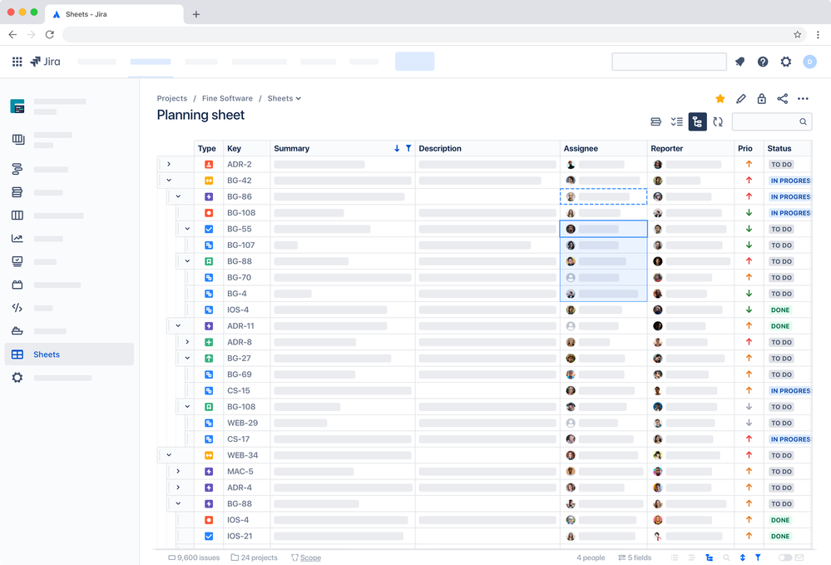Expand the ADR-2 row

pyautogui.click(x=169, y=164)
